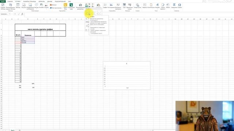Open the Уравнение (Equation) menu
Screen dimensions: 234x131
[x=174, y=6]
